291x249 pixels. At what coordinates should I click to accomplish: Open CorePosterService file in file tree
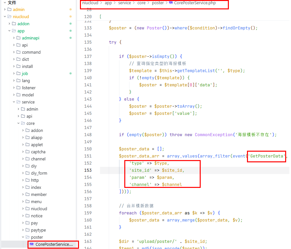[54, 244]
